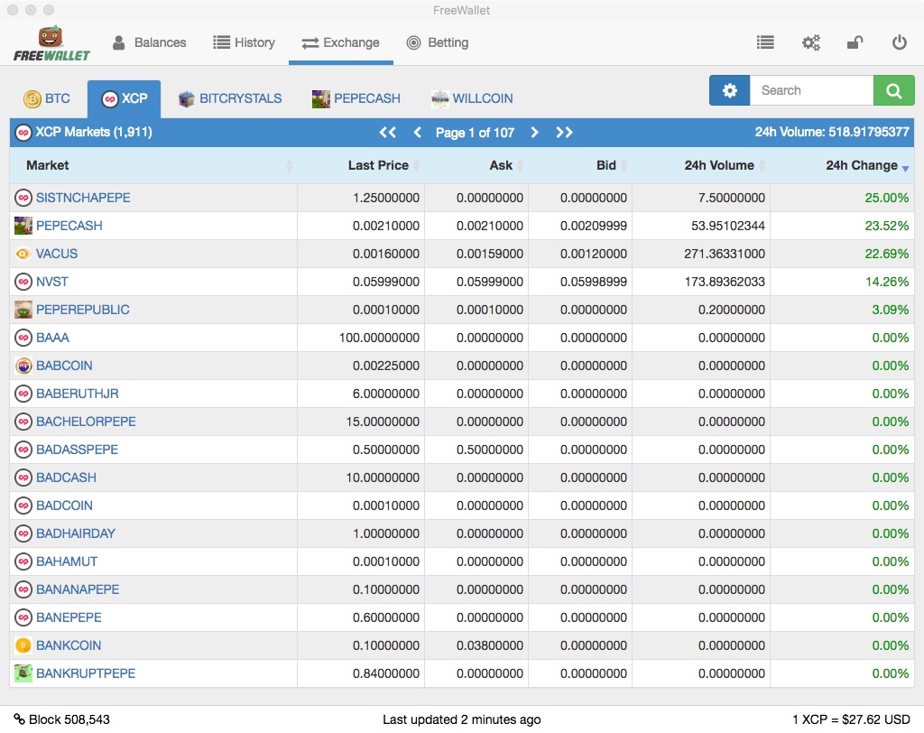Select the PEPECASH markets tab
The width and height of the screenshot is (924, 733).
point(356,98)
